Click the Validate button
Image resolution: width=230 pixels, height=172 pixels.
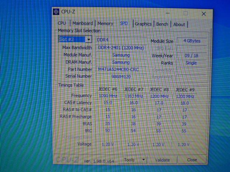tap(162, 160)
